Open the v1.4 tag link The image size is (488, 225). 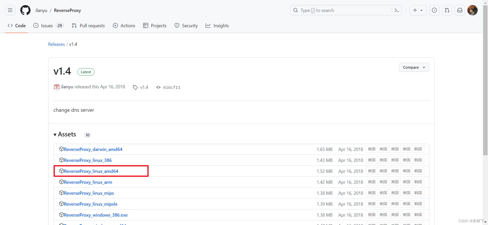141,87
